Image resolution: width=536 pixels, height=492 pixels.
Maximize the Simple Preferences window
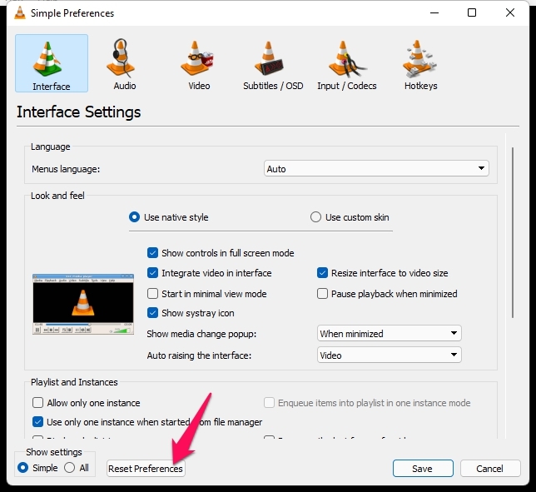472,12
